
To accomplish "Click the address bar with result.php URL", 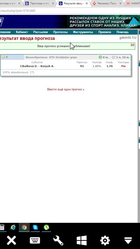I will point(70,11).
